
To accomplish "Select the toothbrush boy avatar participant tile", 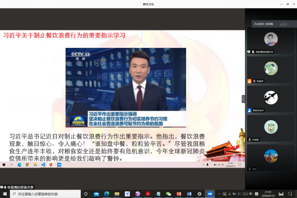I will pos(271,41).
